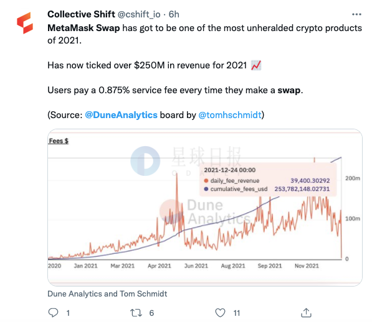Reply to the tweet via comment icon
This screenshot has height=322, width=372.
point(53,313)
